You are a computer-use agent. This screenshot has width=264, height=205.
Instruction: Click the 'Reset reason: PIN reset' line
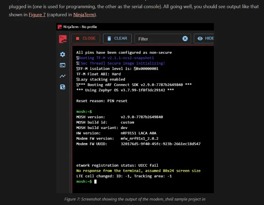click(x=102, y=101)
